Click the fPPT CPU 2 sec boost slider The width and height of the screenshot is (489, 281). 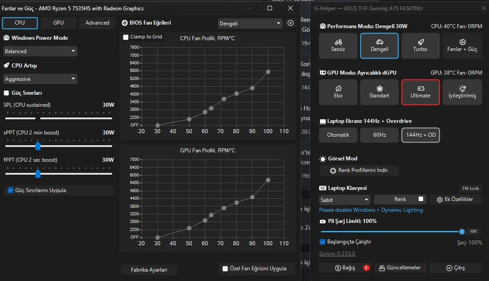click(59, 173)
